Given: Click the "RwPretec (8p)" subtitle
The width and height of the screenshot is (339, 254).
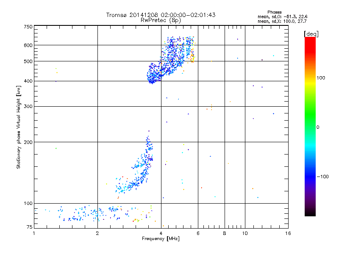Looking at the screenshot, I should point(161,20).
